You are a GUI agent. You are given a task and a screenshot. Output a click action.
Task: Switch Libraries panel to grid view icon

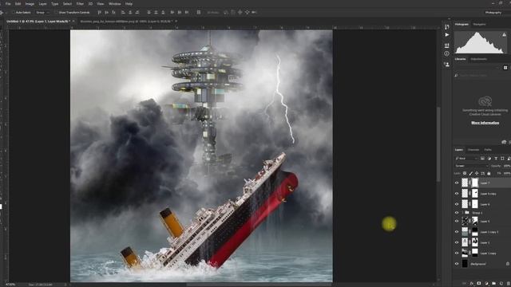505,68
